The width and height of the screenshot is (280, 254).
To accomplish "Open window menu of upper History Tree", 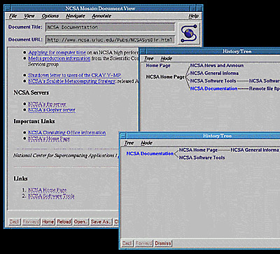I will point(143,51).
